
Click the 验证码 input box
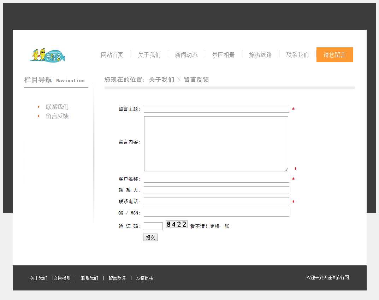[153, 226]
